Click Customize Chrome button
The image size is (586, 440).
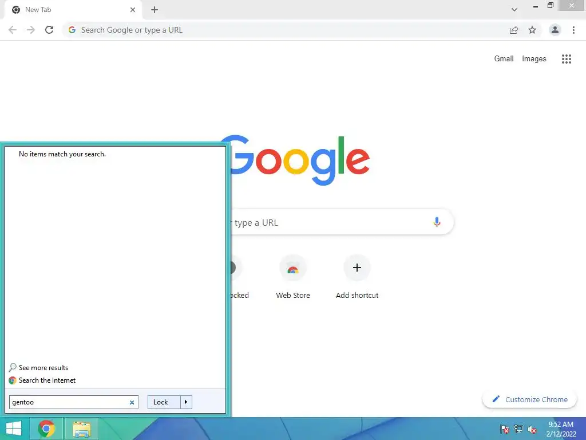529,399
